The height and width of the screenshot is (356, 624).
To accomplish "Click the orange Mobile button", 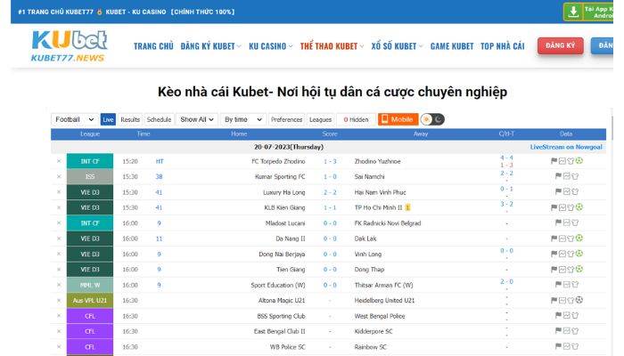I will pos(397,119).
